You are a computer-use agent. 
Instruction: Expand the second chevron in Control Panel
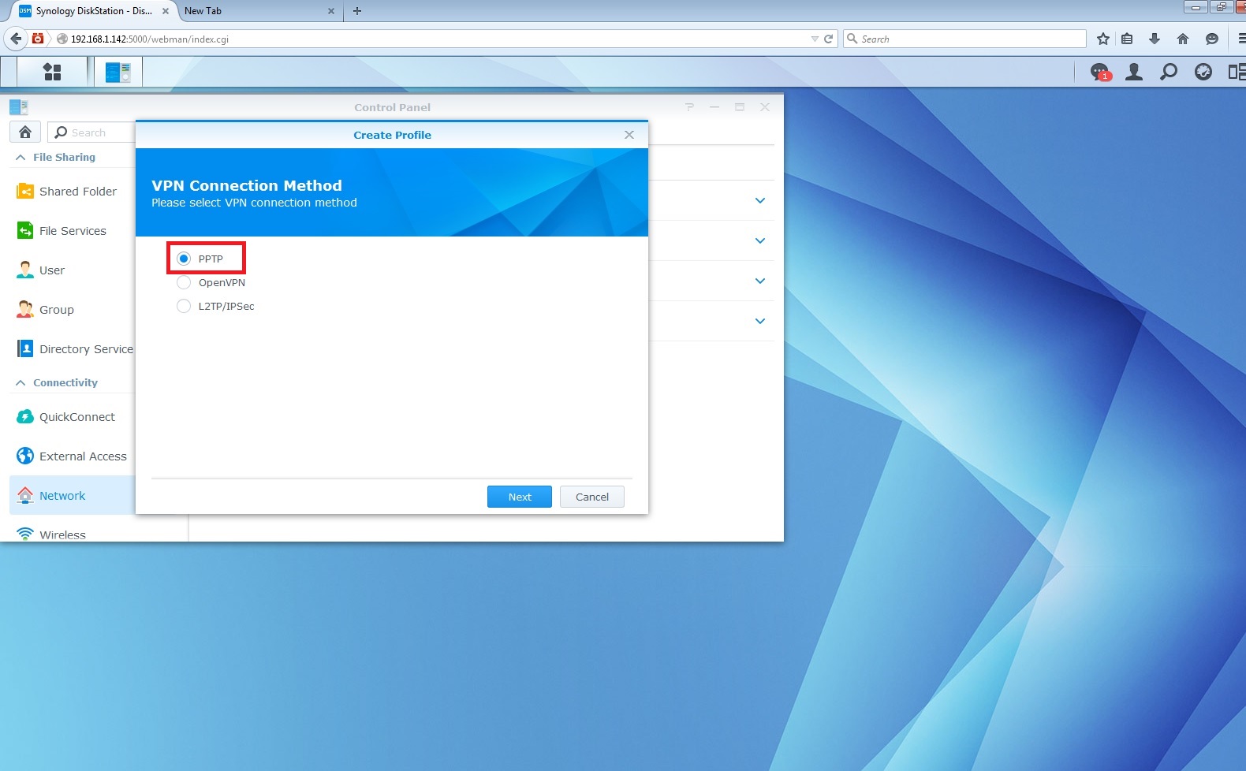point(760,240)
